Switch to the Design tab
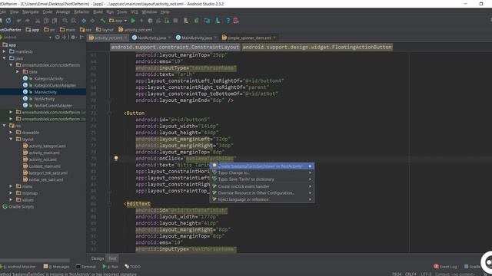The height and width of the screenshot is (276, 492). point(98,258)
